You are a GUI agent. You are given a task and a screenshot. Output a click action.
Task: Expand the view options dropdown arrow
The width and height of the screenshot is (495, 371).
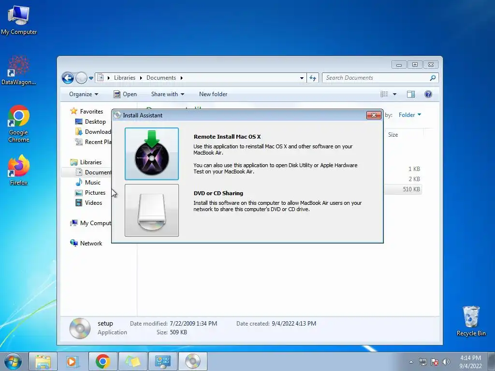click(394, 94)
